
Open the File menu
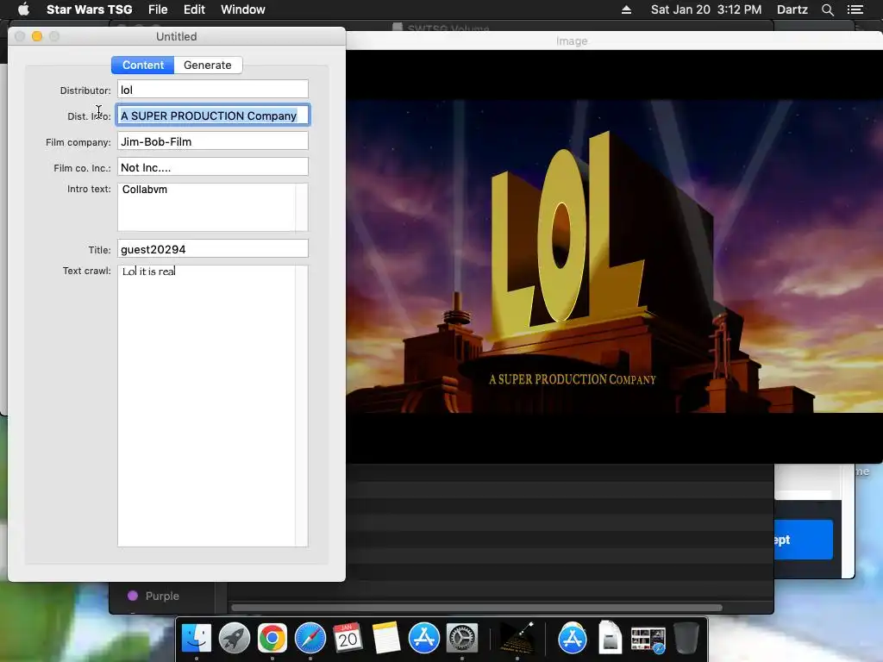tap(158, 9)
